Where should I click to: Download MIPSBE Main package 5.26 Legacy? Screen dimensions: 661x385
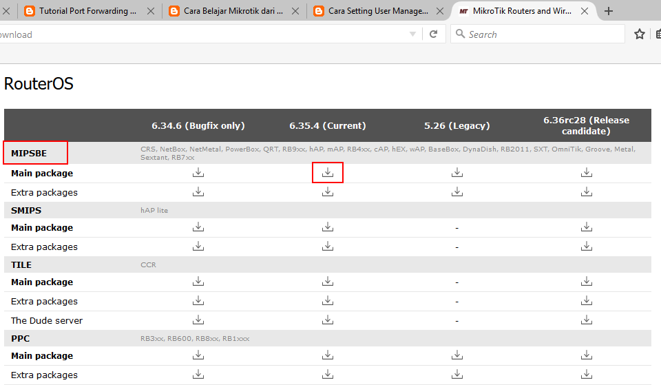point(457,172)
